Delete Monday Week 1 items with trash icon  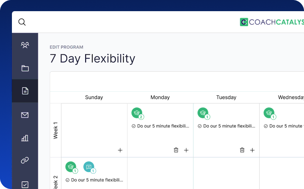pos(176,150)
